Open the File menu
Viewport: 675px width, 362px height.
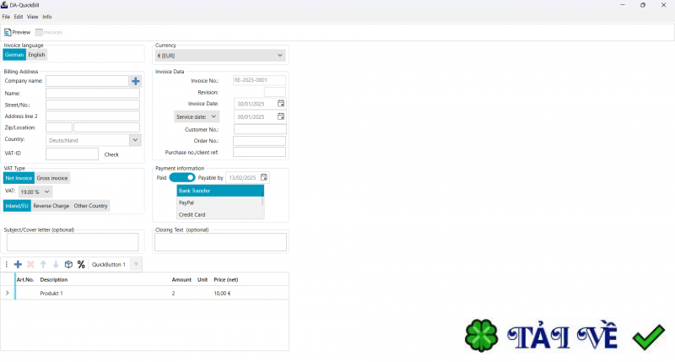tap(6, 17)
